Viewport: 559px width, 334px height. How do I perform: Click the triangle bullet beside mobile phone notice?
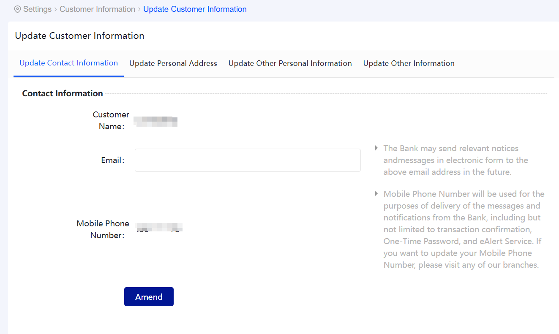click(x=376, y=194)
